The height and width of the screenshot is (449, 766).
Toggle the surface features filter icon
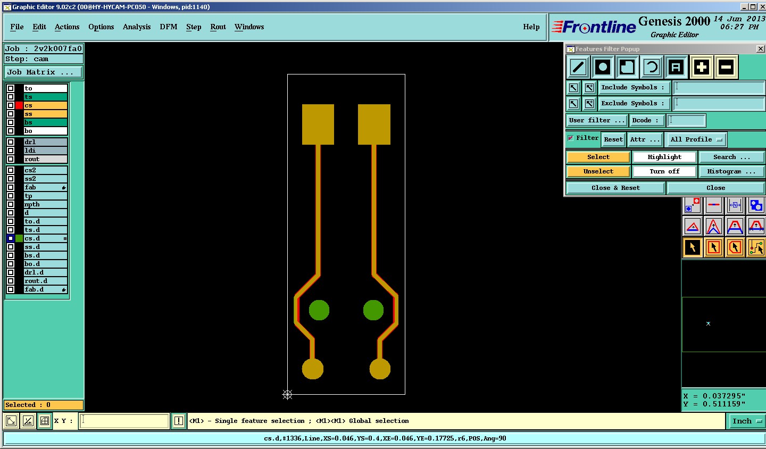pos(627,67)
